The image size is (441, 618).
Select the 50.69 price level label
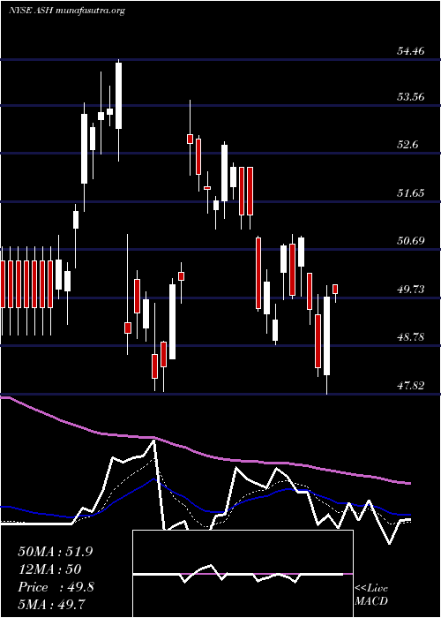point(410,240)
